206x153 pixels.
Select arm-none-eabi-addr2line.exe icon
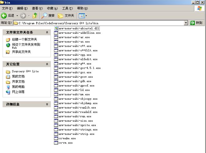[56, 33]
